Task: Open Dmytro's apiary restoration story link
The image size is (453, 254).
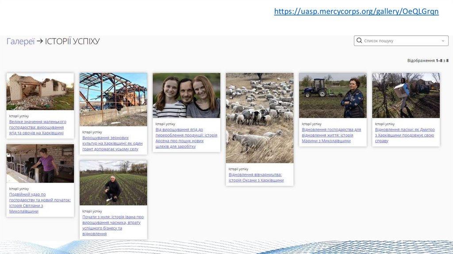Action: pos(404,135)
